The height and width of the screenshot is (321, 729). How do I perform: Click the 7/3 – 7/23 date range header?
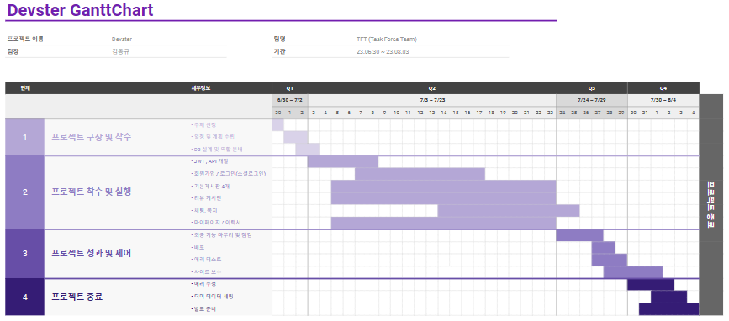click(x=432, y=100)
